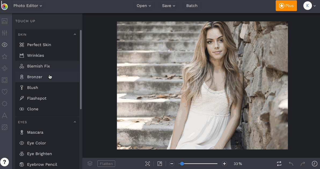The height and width of the screenshot is (169, 320).
Task: Click the 33% zoom value
Action: [238, 164]
